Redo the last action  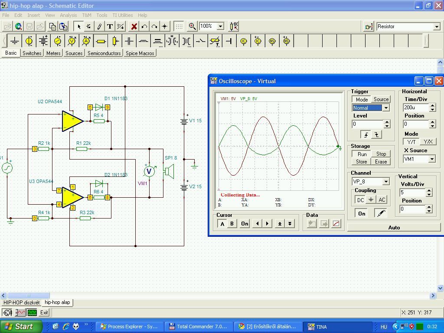pyautogui.click(x=154, y=26)
